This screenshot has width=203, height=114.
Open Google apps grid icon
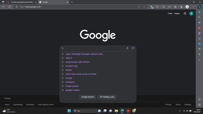coord(185,14)
